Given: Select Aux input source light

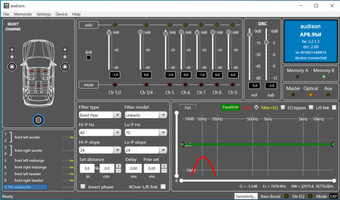Looking at the screenshot, I should [328, 95].
